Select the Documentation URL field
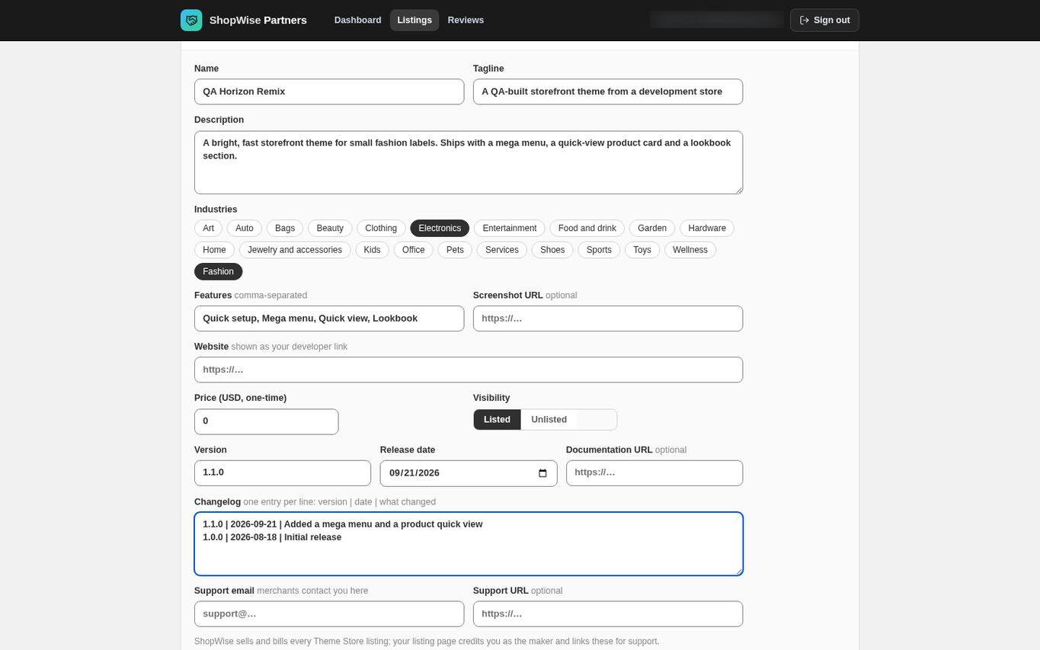Screen dimensions: 1040x650 pyautogui.click(x=654, y=473)
